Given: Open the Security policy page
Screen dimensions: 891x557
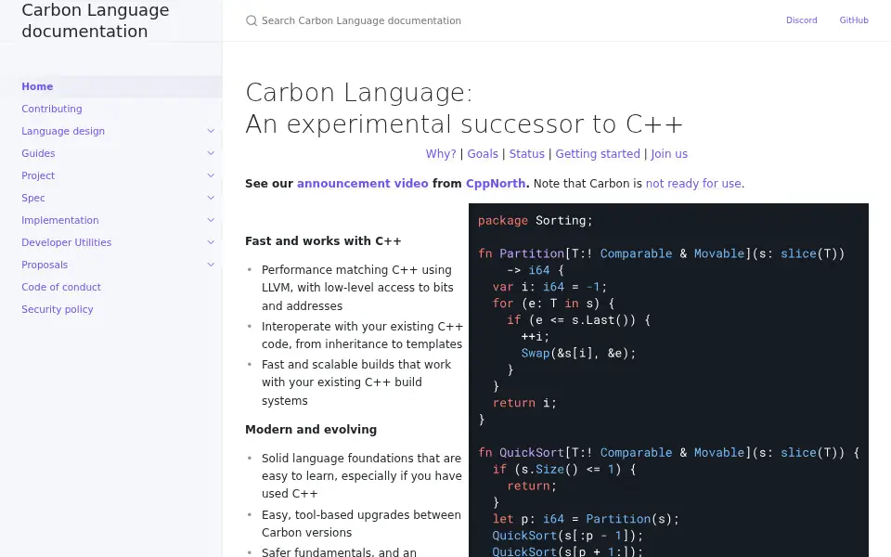Looking at the screenshot, I should pos(58,309).
